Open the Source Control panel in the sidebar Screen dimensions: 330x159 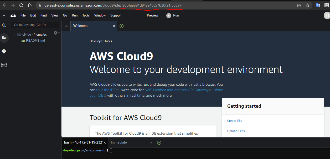[x=4, y=51]
